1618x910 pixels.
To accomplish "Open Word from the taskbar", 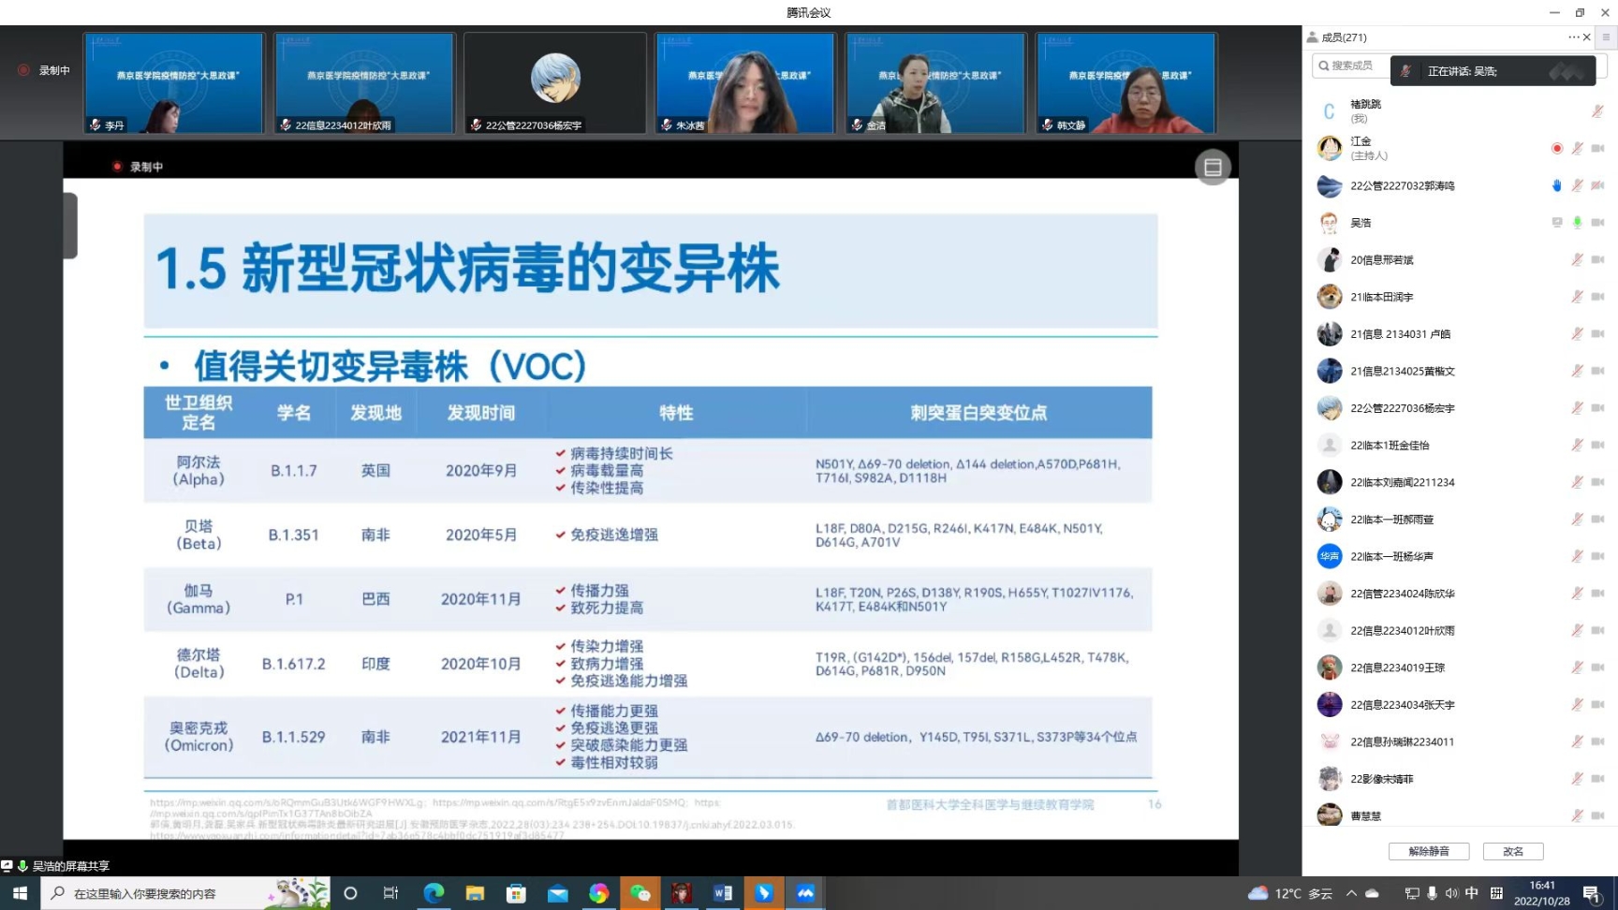I will point(722,893).
